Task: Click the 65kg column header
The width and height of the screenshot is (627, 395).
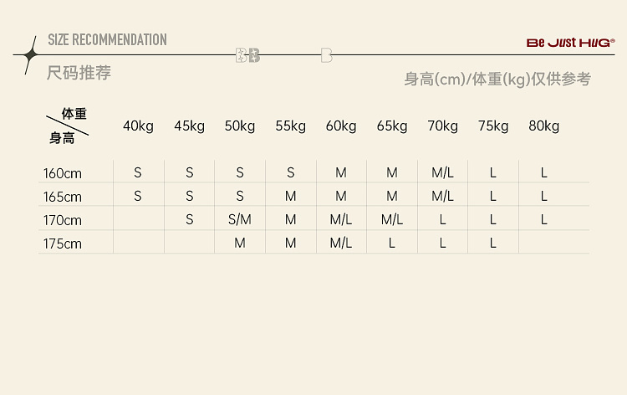Action: coord(392,126)
